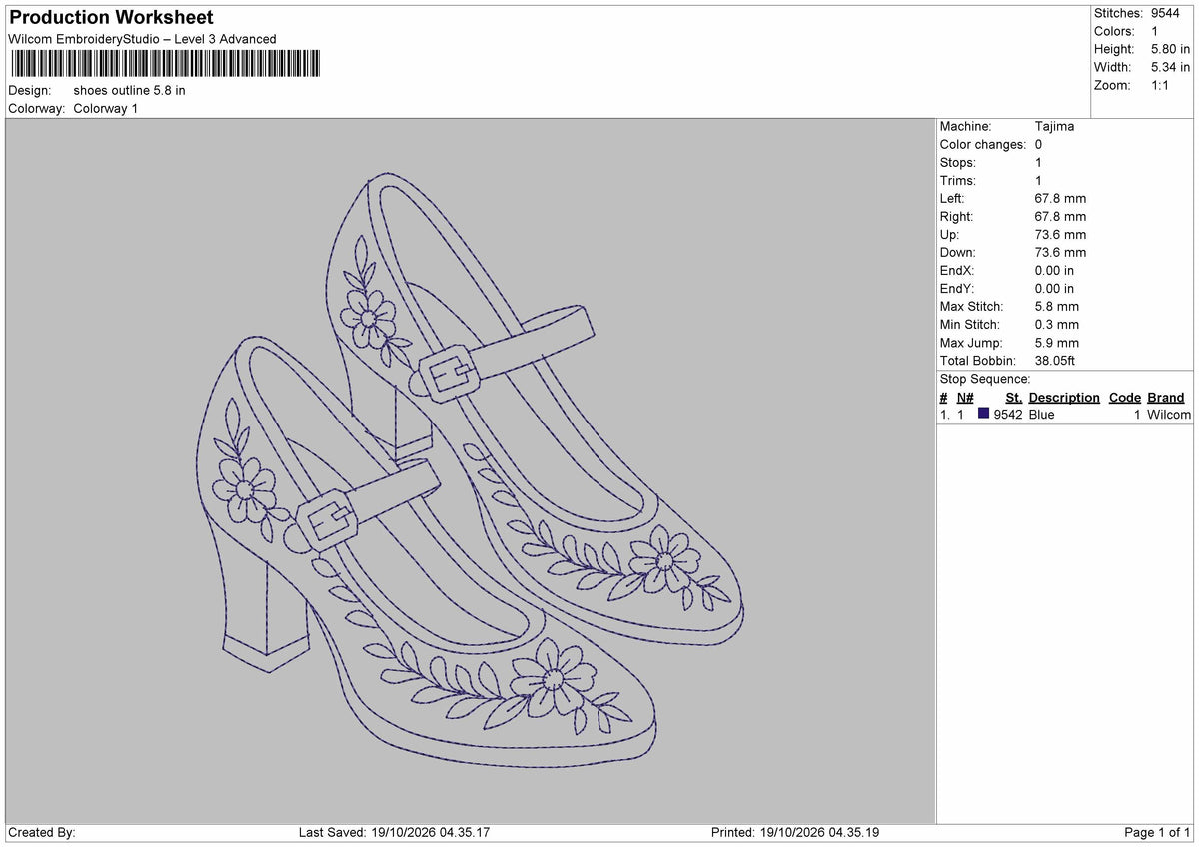Click the N# column header
The width and height of the screenshot is (1199, 847).
point(965,398)
